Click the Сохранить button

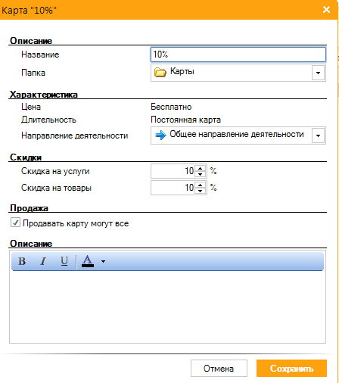click(291, 369)
